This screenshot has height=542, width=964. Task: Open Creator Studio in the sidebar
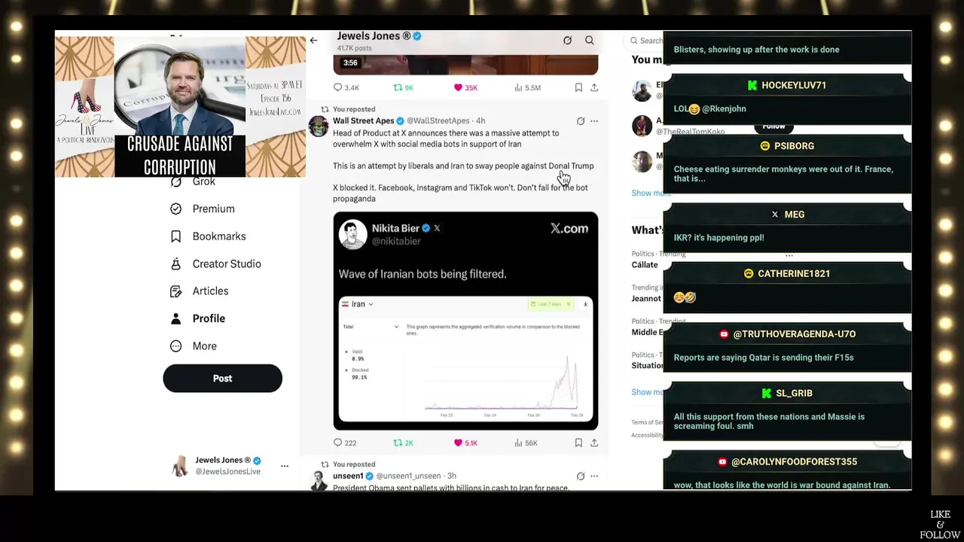tap(215, 263)
